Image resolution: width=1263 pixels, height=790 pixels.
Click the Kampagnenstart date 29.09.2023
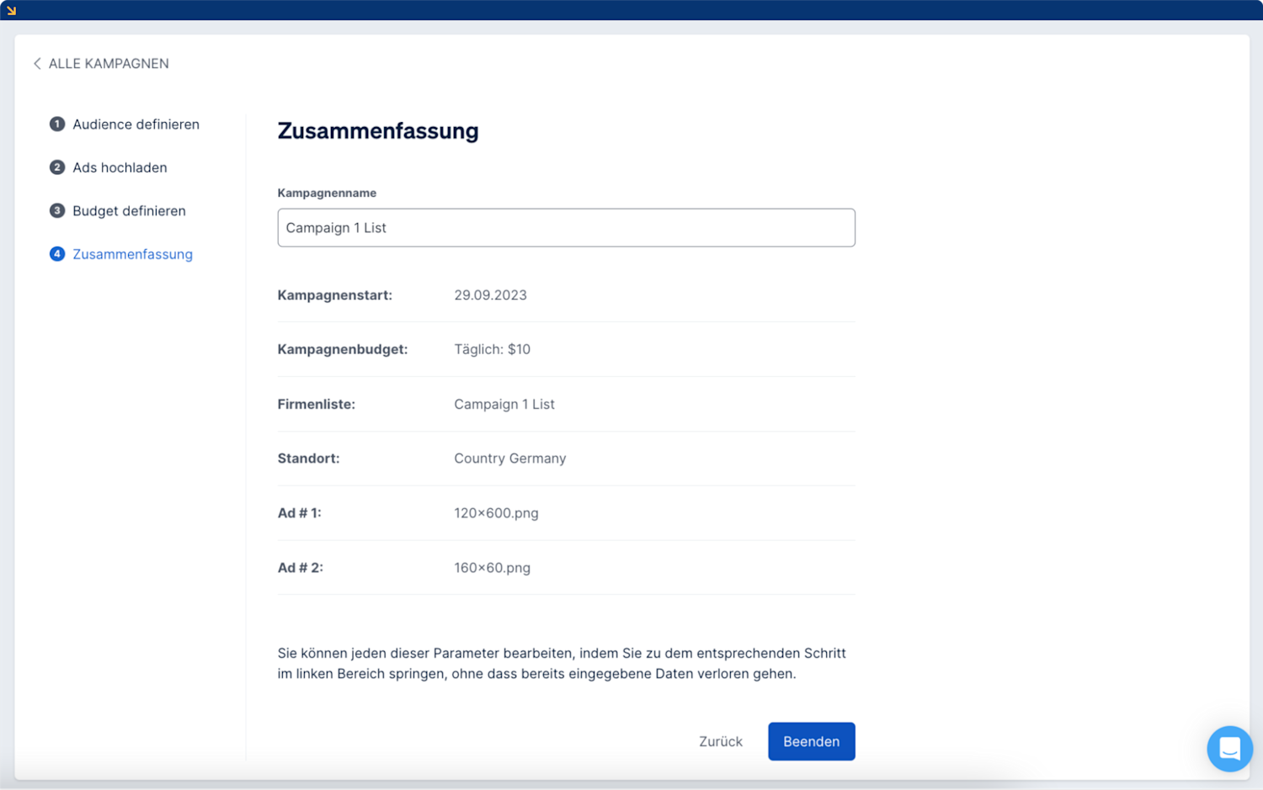[x=490, y=294]
